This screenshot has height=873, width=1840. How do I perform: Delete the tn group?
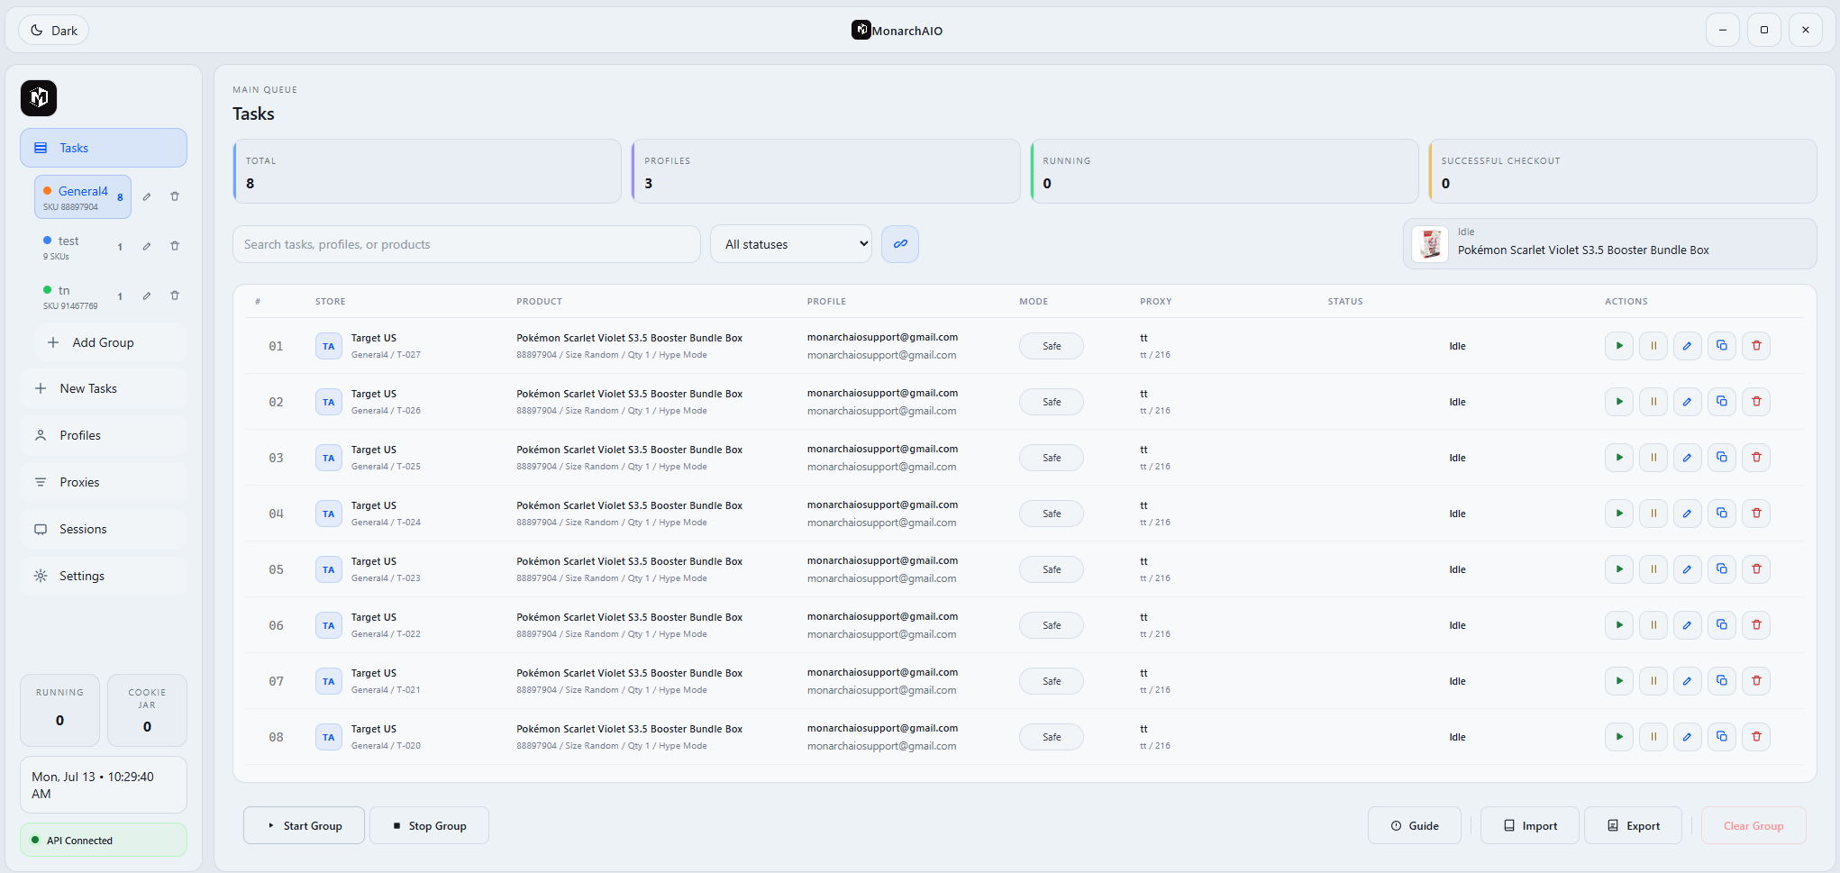(175, 296)
